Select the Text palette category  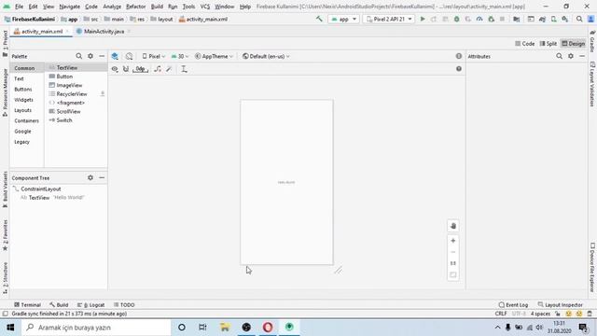point(19,78)
